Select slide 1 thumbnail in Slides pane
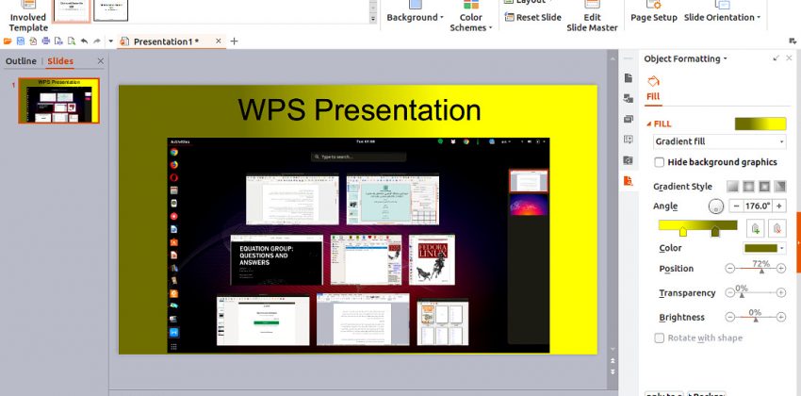 click(x=58, y=101)
